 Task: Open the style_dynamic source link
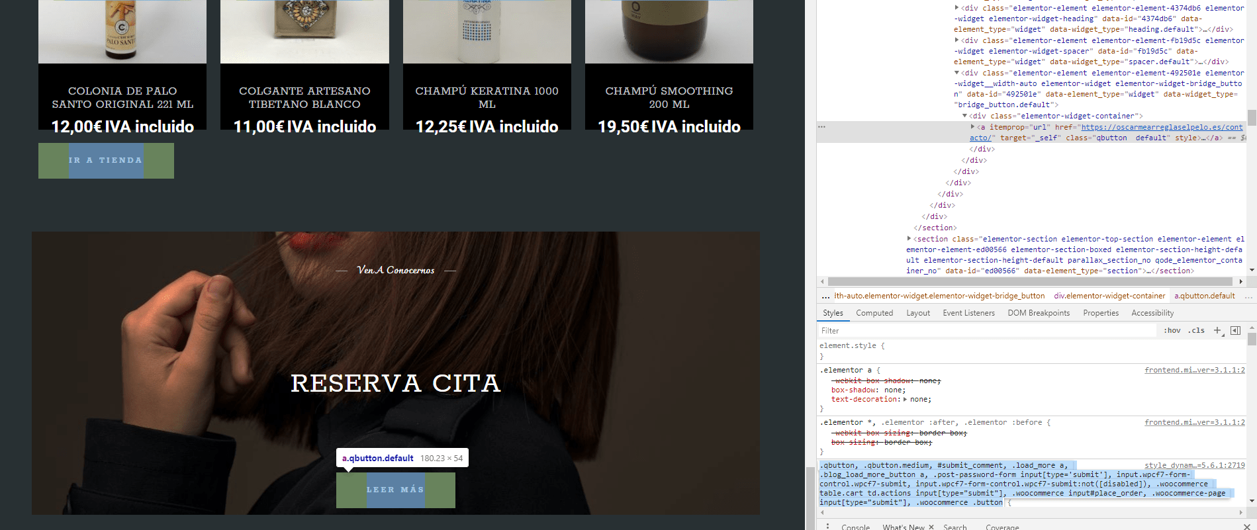[1195, 465]
